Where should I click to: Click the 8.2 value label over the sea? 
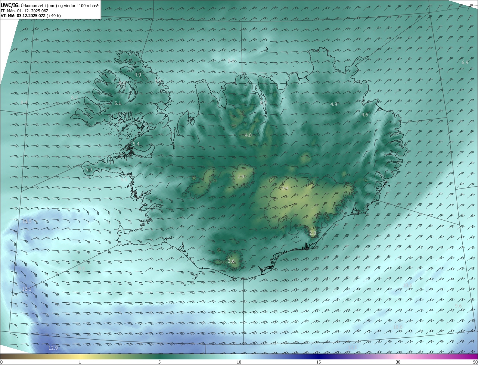[x=74, y=97]
